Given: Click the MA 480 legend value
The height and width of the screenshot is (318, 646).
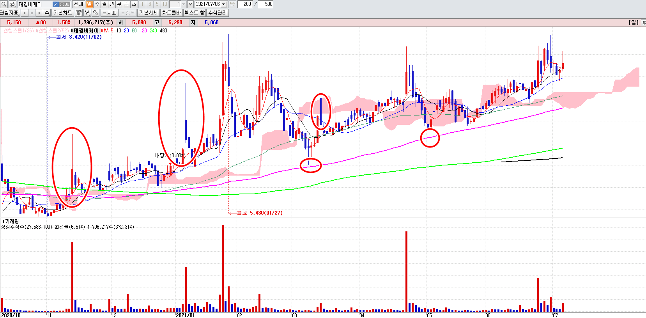Looking at the screenshot, I should (163, 31).
